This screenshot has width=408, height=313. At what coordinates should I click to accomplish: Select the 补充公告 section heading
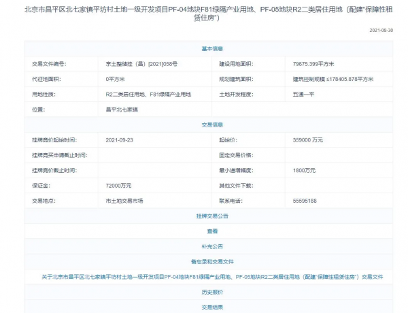coord(212,246)
